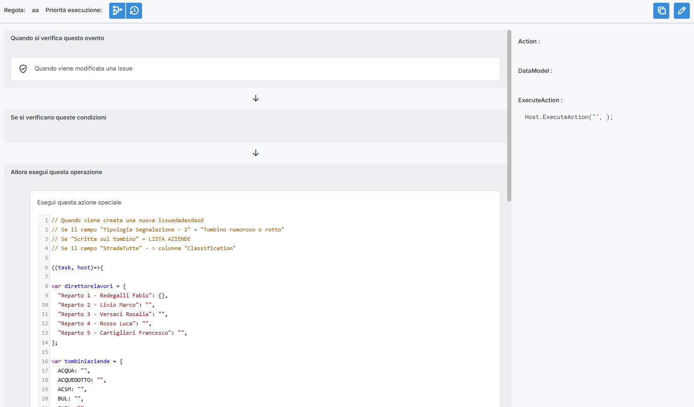This screenshot has height=407, width=694.
Task: Click the Host.ExecuteAction code snippet
Action: click(568, 117)
